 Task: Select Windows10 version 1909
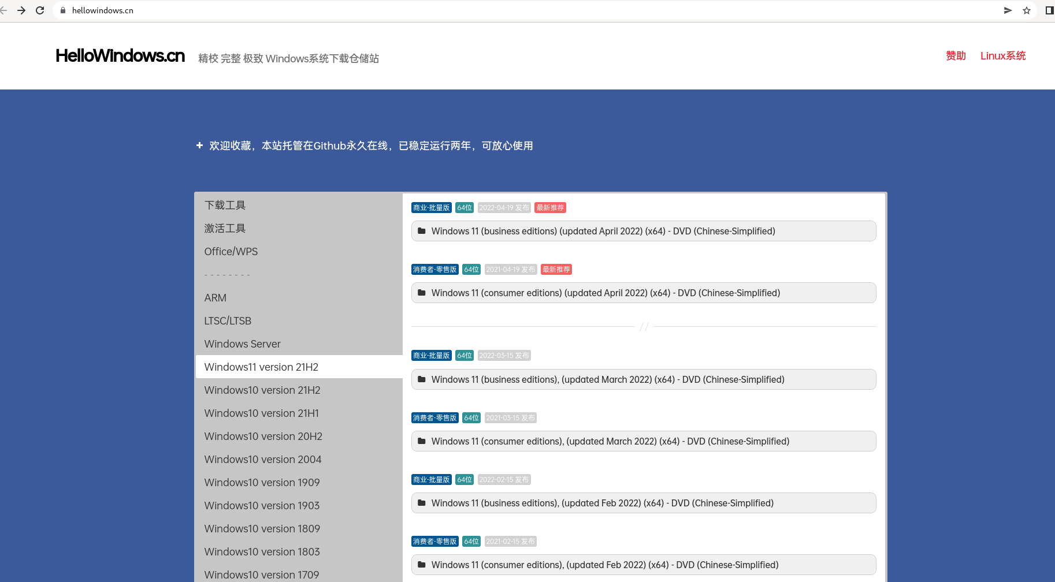299,482
